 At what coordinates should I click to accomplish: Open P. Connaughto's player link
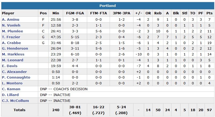(16, 77)
